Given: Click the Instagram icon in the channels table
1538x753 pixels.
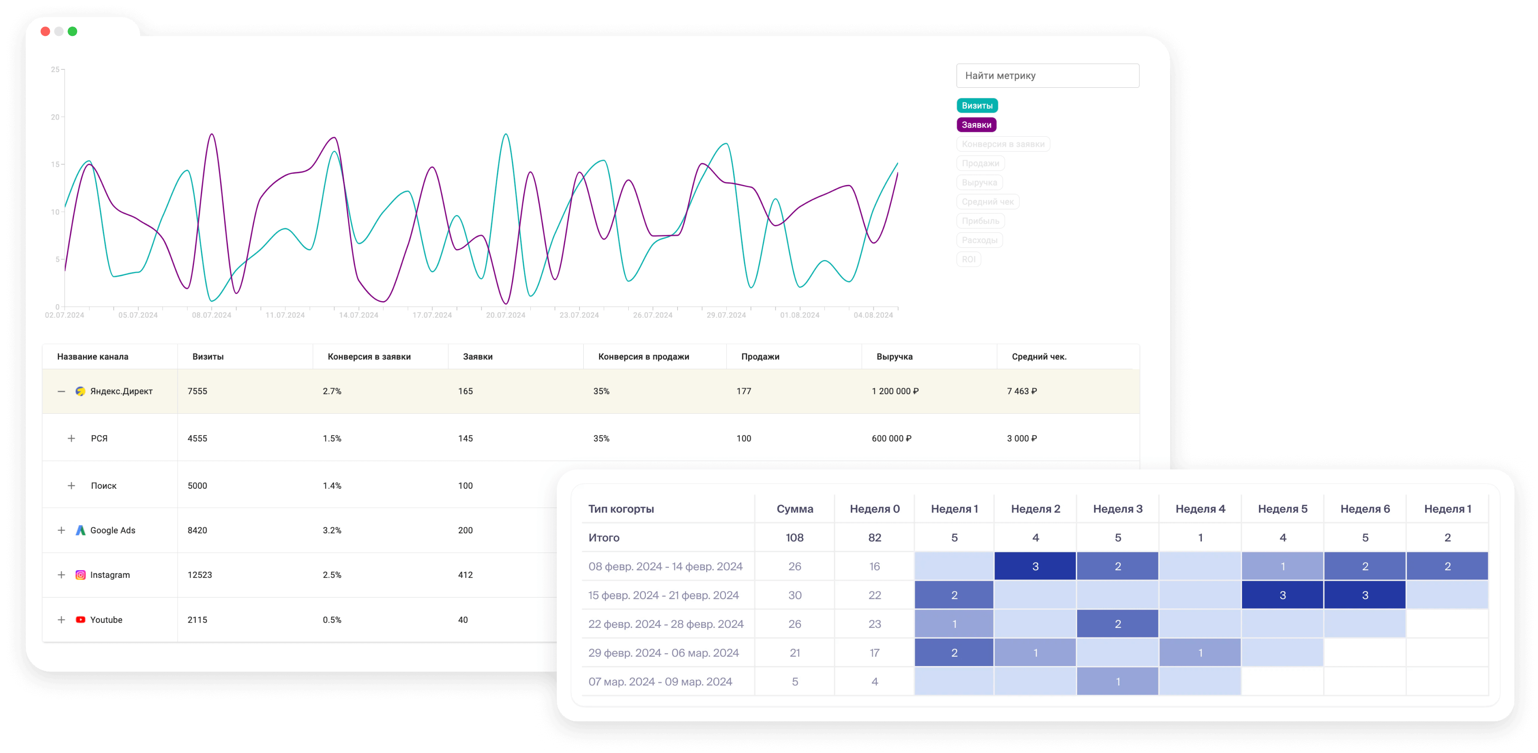Looking at the screenshot, I should (81, 574).
